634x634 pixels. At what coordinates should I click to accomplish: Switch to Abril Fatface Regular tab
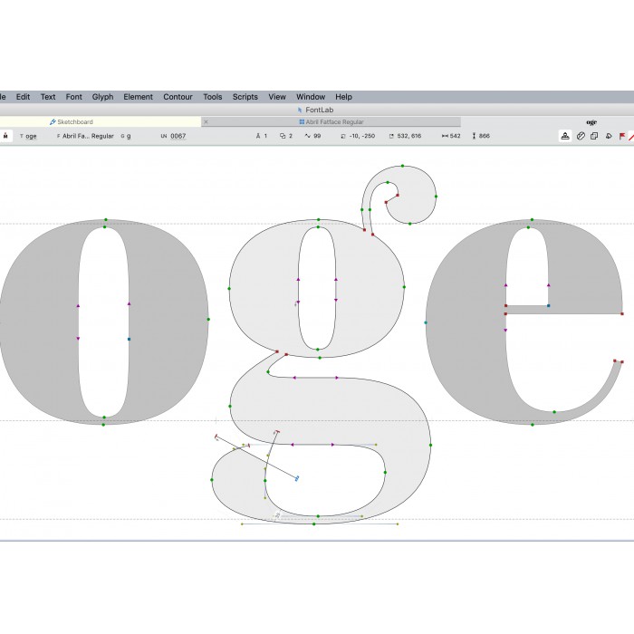(x=331, y=121)
